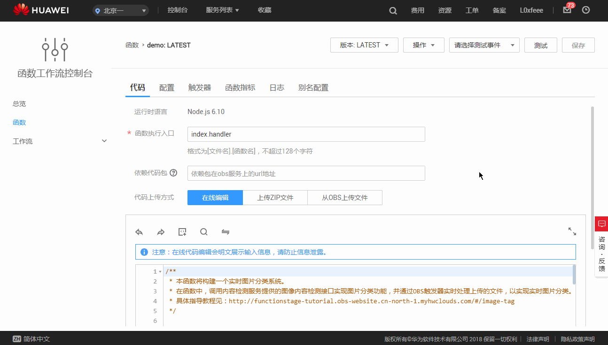Open the 北京一 region selector
The image size is (608, 345).
click(120, 10)
